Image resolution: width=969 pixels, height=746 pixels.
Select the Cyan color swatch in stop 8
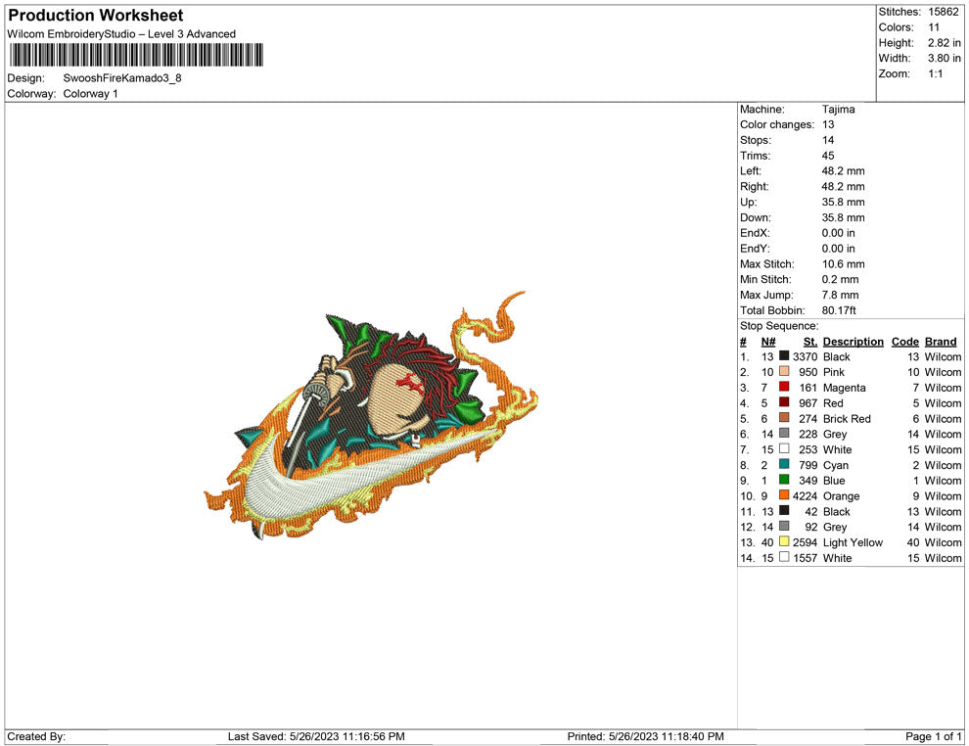coord(784,464)
